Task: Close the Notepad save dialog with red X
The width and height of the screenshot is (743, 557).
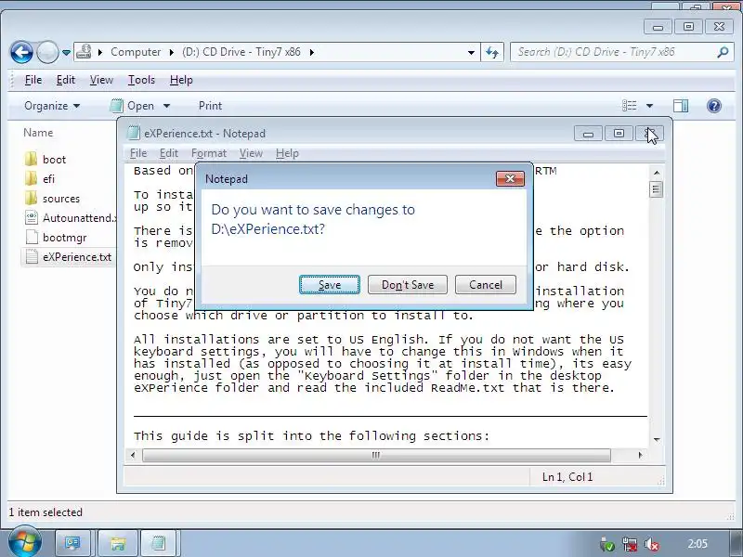Action: 510,178
